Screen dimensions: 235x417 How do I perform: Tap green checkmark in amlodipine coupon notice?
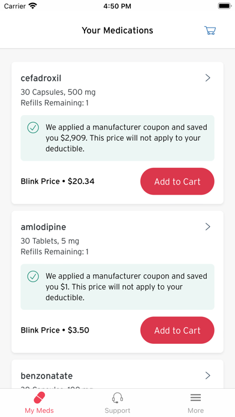33,276
